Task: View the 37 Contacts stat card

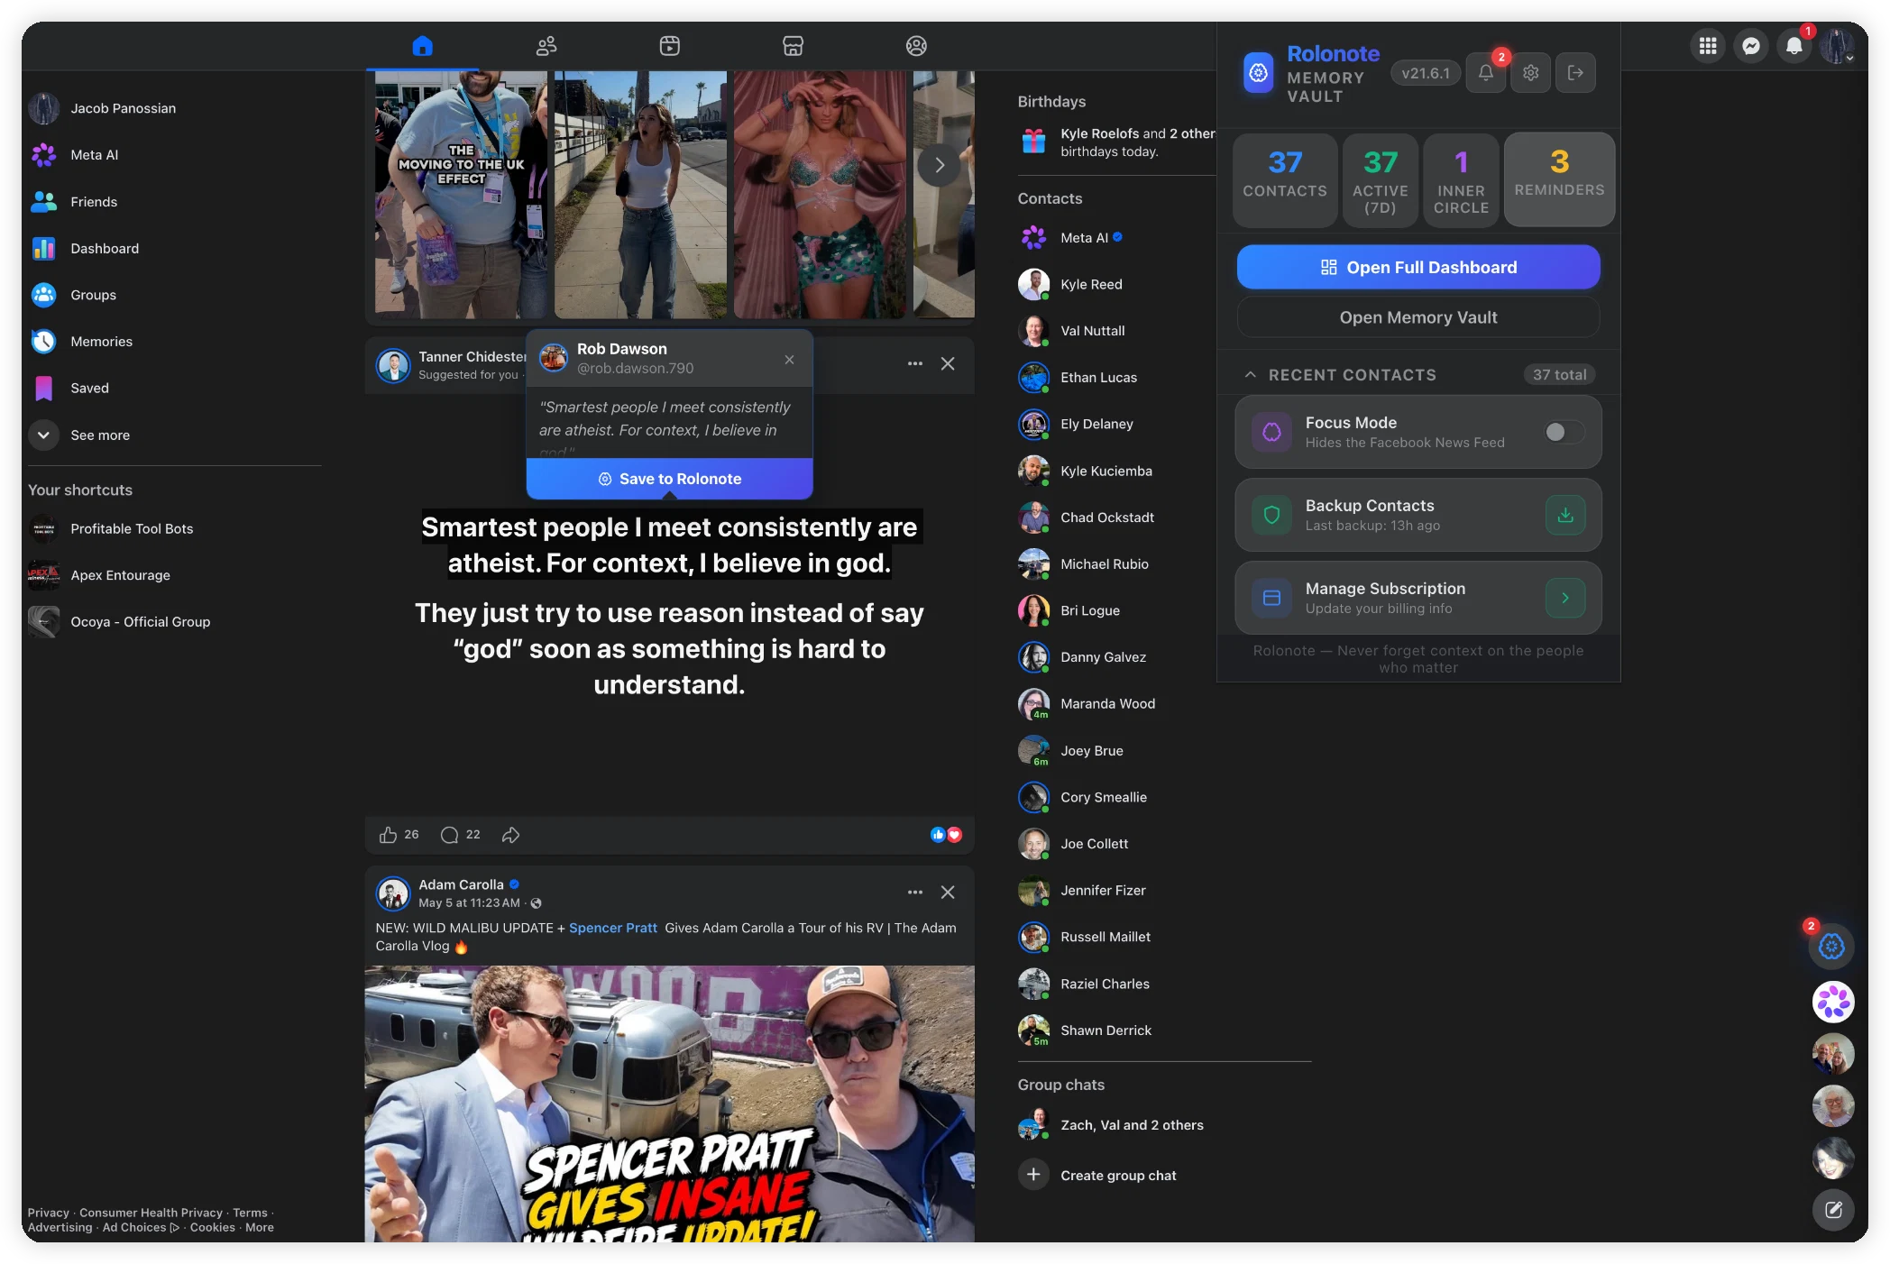Action: pos(1285,179)
